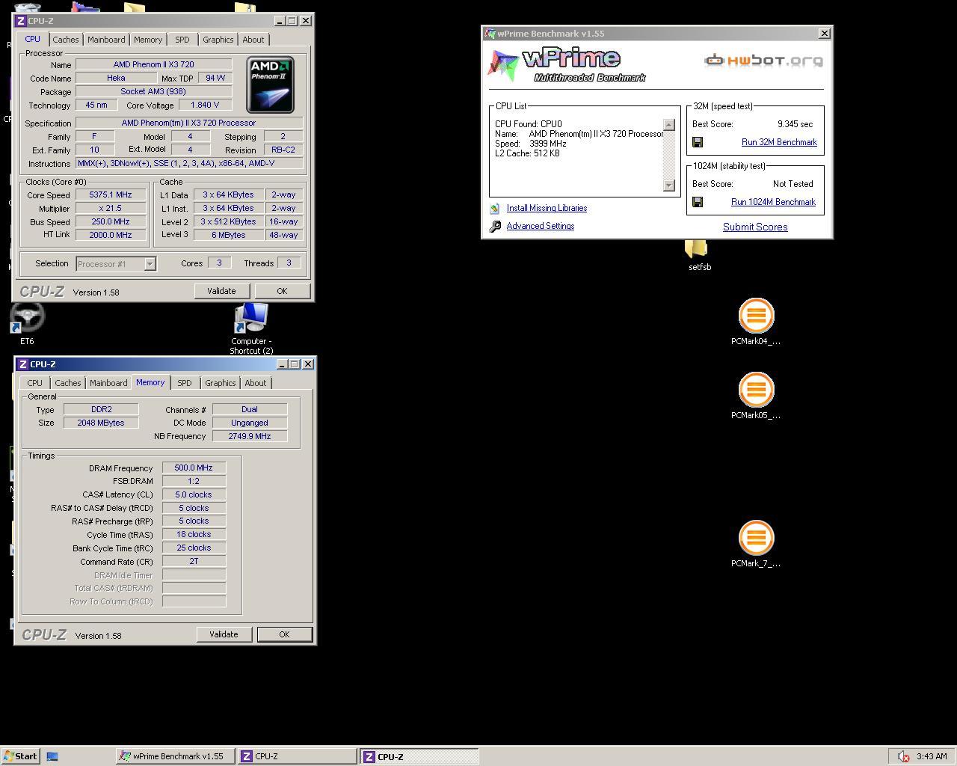Image resolution: width=957 pixels, height=766 pixels.
Task: Click the save icon for 1024M score
Action: pos(698,202)
